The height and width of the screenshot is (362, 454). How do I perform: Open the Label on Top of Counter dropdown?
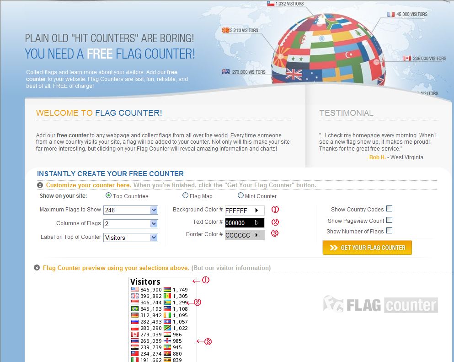click(x=131, y=238)
